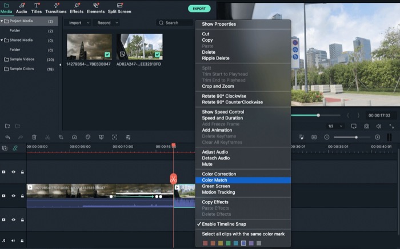Viewport: 400px width, 249px height.
Task: Select the AD82A247 clip thumbnail
Action: pos(139,47)
